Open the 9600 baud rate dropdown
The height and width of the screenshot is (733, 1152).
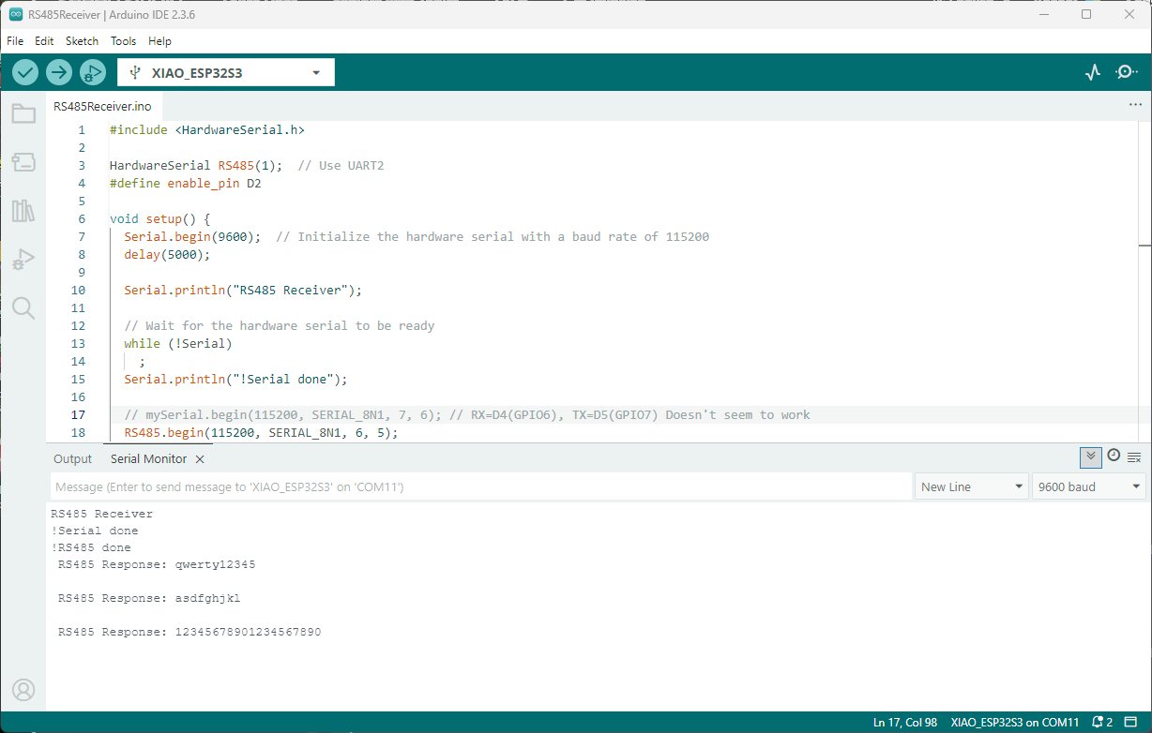point(1088,486)
